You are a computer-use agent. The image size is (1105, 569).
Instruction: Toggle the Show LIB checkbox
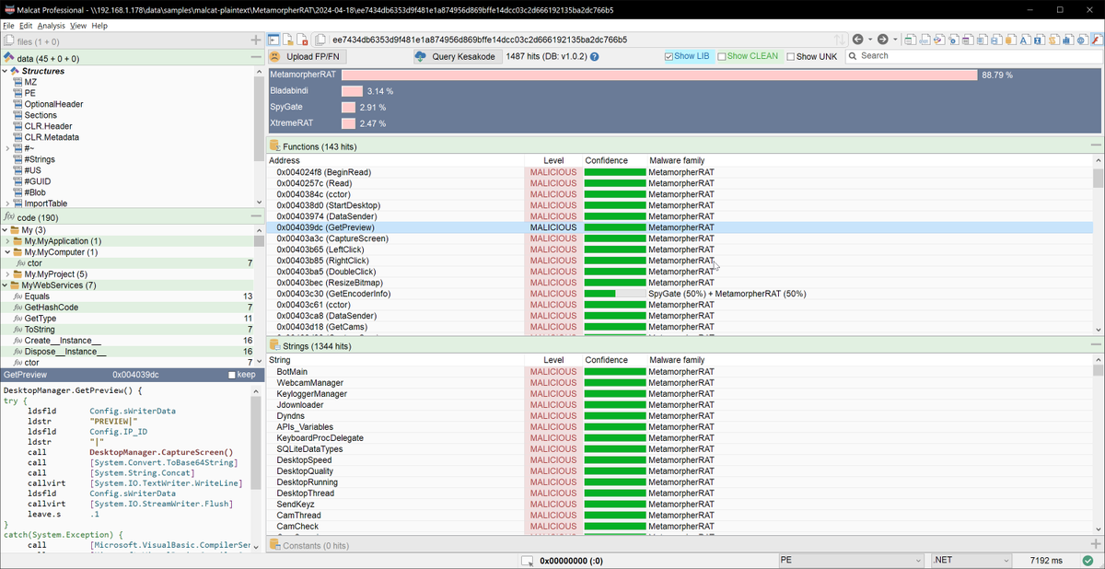[669, 56]
